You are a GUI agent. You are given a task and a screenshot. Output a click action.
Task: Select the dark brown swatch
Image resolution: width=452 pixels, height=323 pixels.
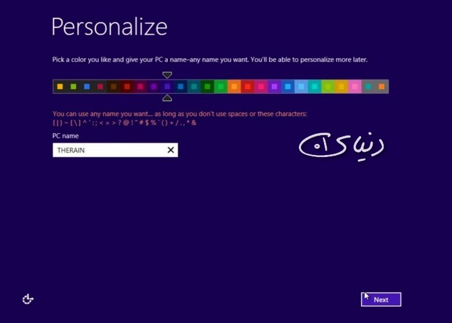[x=114, y=87]
